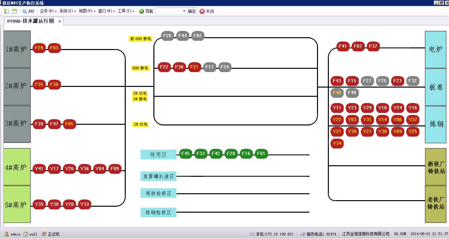The width and height of the screenshot is (449, 239).
Task: Open the 工具(T) menu
Action: [126, 11]
